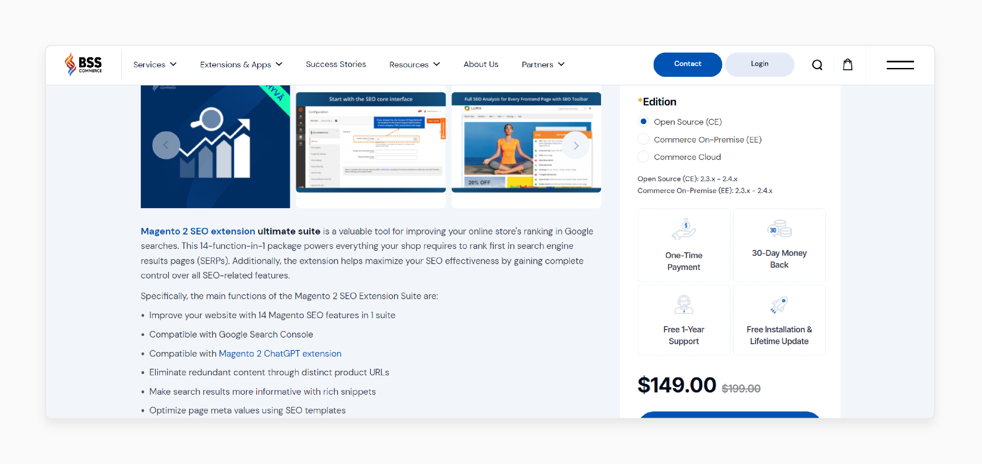Screen dimensions: 982x464
Task: Click the Login button
Action: (x=759, y=64)
